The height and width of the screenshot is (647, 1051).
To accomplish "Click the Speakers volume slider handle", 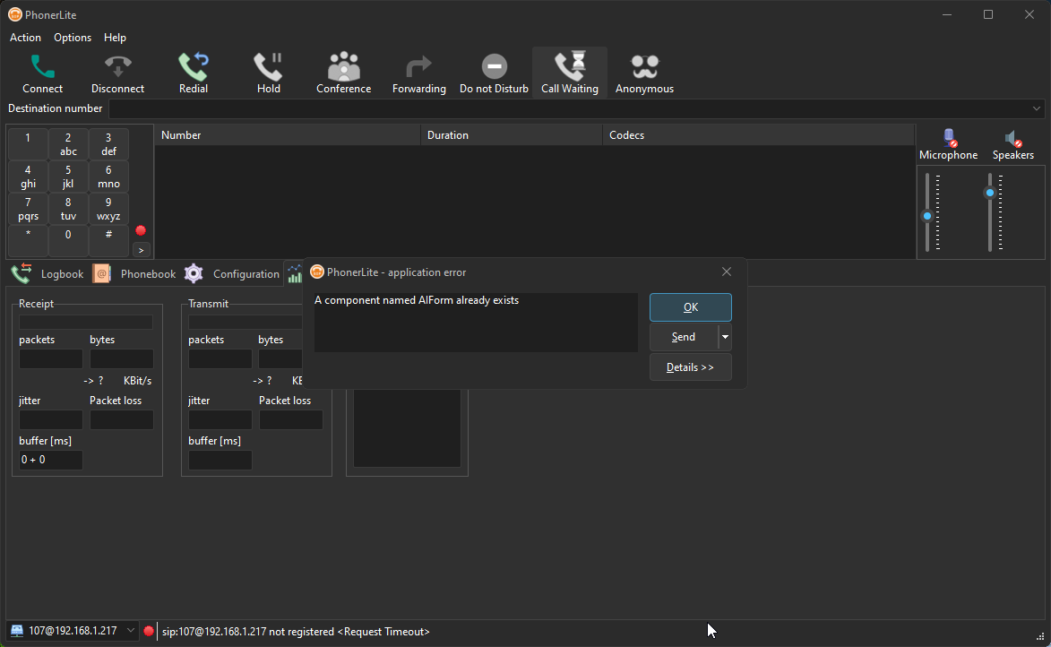I will click(x=990, y=193).
